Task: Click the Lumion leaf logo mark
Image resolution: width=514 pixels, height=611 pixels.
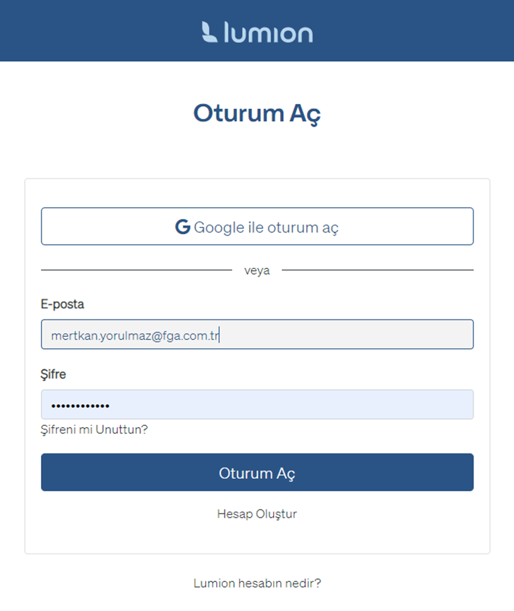Action: point(209,32)
